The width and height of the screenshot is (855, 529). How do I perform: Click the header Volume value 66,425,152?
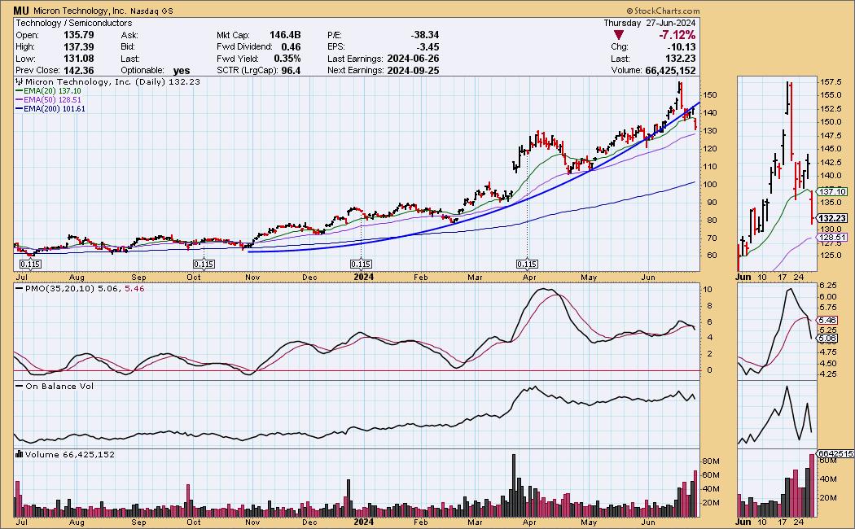(670, 70)
